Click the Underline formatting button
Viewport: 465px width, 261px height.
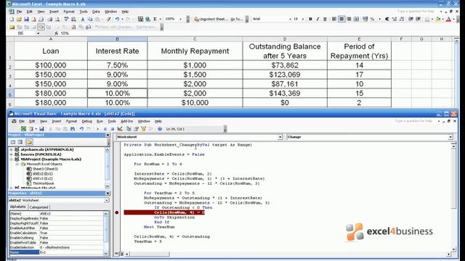[325, 19]
